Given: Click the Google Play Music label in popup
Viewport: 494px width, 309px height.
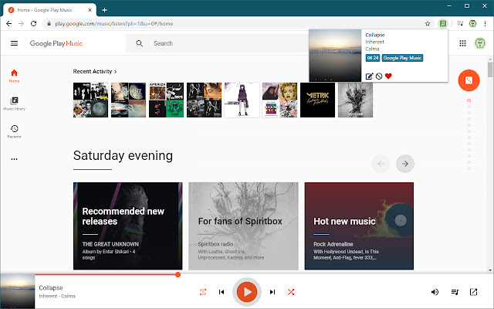Looking at the screenshot, I should (403, 58).
